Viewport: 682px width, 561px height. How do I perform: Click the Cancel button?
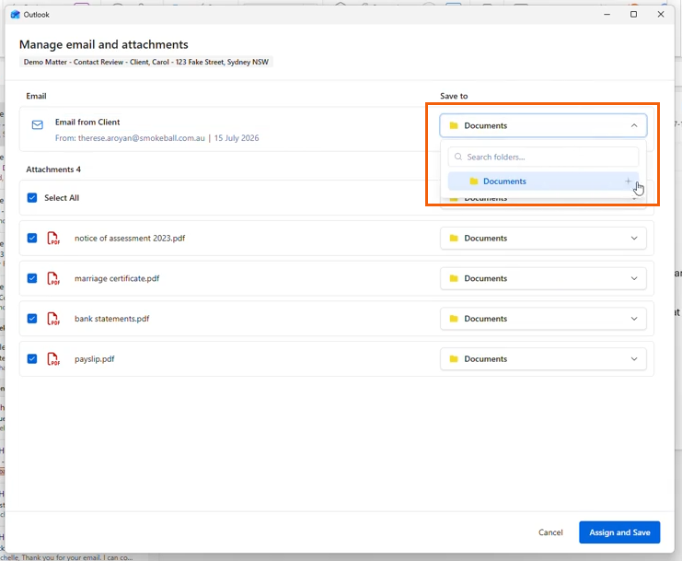click(x=550, y=532)
